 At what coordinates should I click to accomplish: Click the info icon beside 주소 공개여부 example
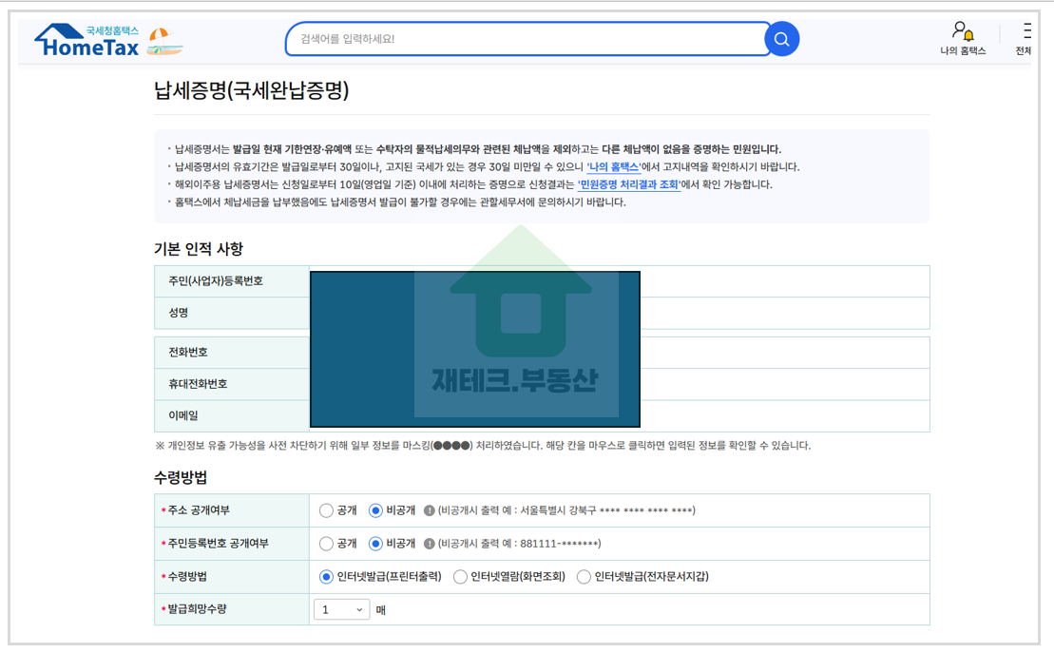click(x=428, y=510)
